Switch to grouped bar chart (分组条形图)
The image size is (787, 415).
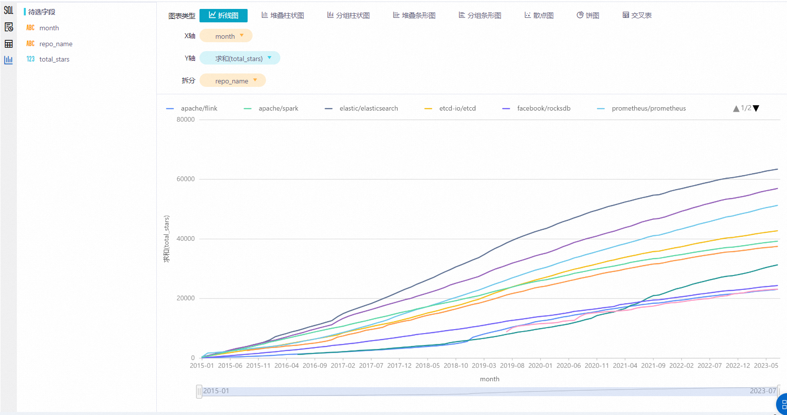pyautogui.click(x=480, y=15)
